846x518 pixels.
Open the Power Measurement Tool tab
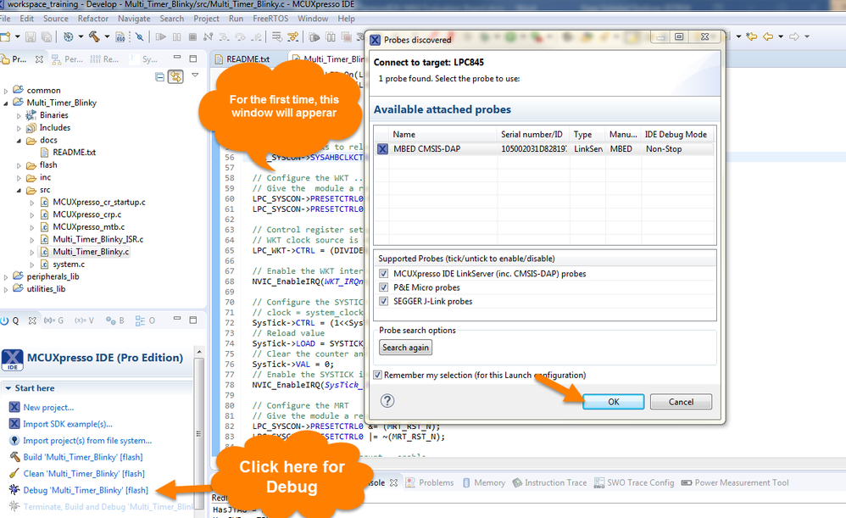pyautogui.click(x=735, y=483)
